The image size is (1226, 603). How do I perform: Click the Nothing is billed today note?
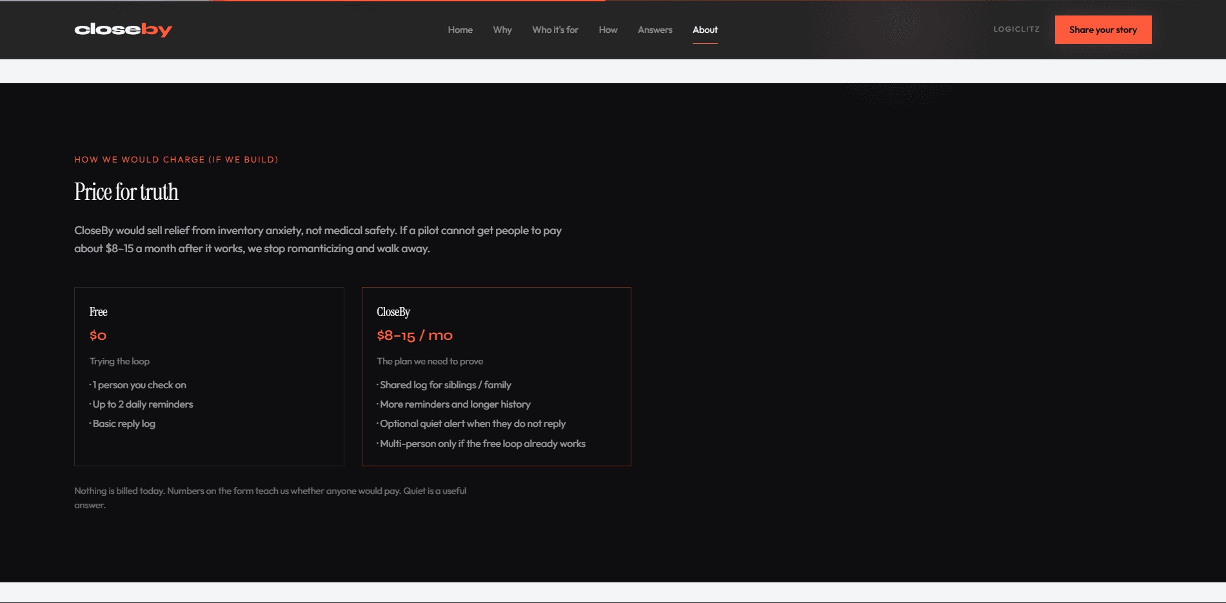[270, 498]
